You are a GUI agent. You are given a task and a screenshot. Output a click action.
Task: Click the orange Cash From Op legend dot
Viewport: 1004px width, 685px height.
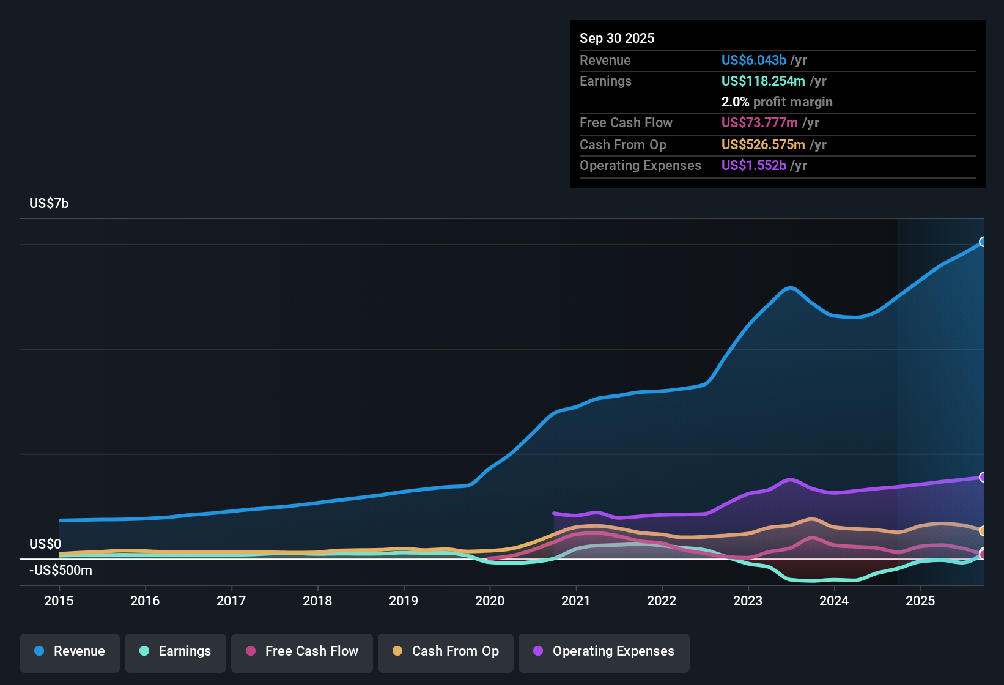click(397, 651)
